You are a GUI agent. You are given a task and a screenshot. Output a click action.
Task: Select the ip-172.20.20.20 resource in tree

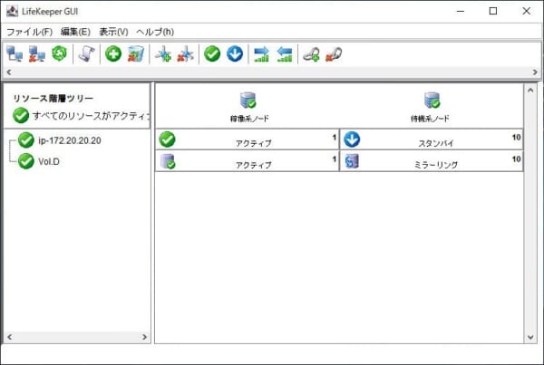pos(70,140)
